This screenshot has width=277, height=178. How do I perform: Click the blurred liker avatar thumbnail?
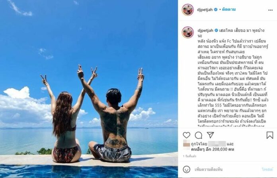[x=186, y=143]
